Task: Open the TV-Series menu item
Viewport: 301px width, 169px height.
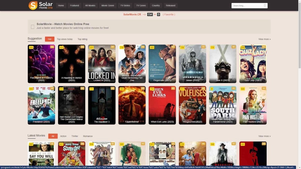Action: tap(125, 6)
